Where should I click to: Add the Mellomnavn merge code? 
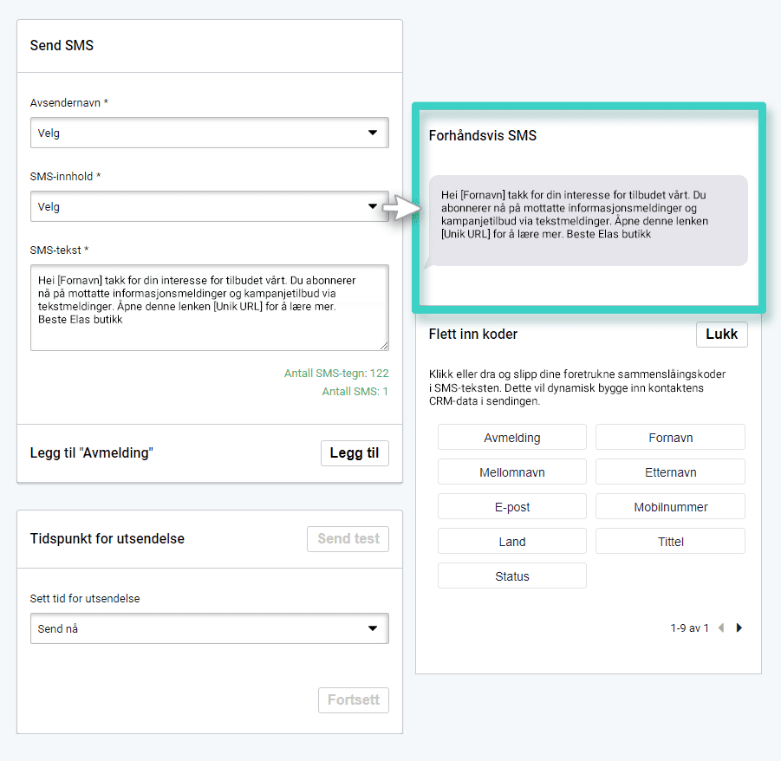[511, 472]
